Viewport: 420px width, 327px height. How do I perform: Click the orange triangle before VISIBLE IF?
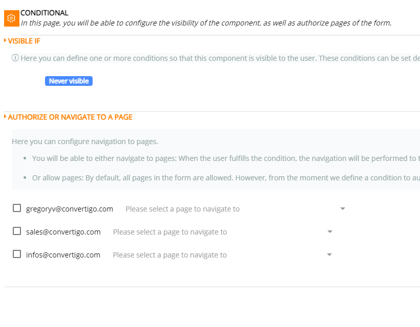[x=5, y=40]
